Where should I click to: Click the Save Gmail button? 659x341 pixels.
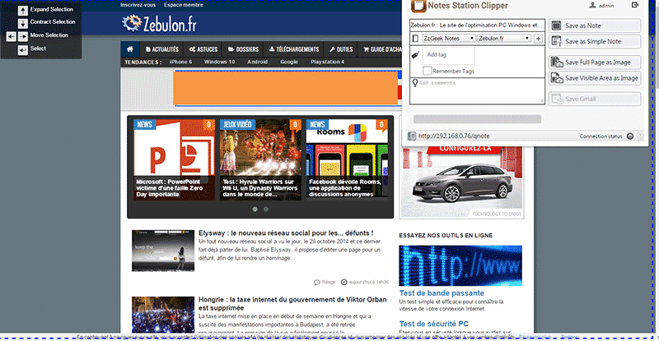coord(595,99)
